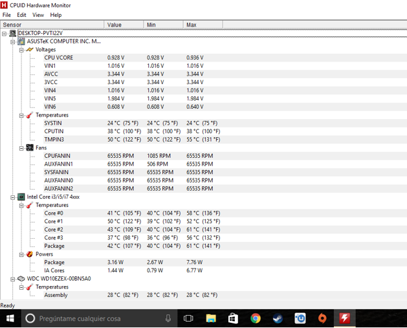Click the Value column header

[x=124, y=25]
